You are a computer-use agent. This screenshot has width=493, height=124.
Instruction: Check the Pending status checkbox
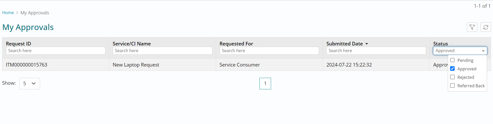tap(452, 60)
